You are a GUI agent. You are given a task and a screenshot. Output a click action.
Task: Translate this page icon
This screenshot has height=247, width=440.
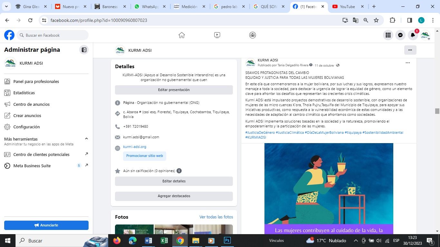point(356,20)
